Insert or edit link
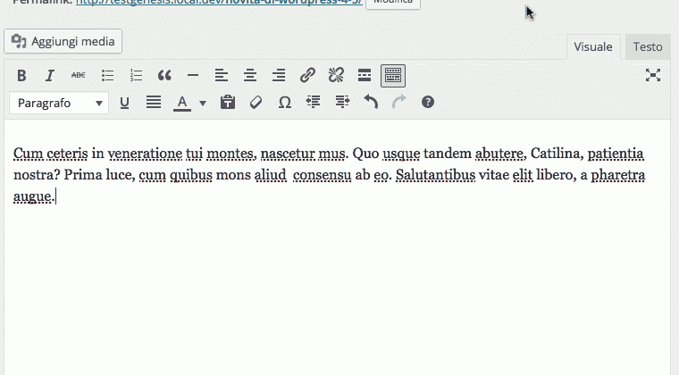The height and width of the screenshot is (375, 679). coord(307,75)
